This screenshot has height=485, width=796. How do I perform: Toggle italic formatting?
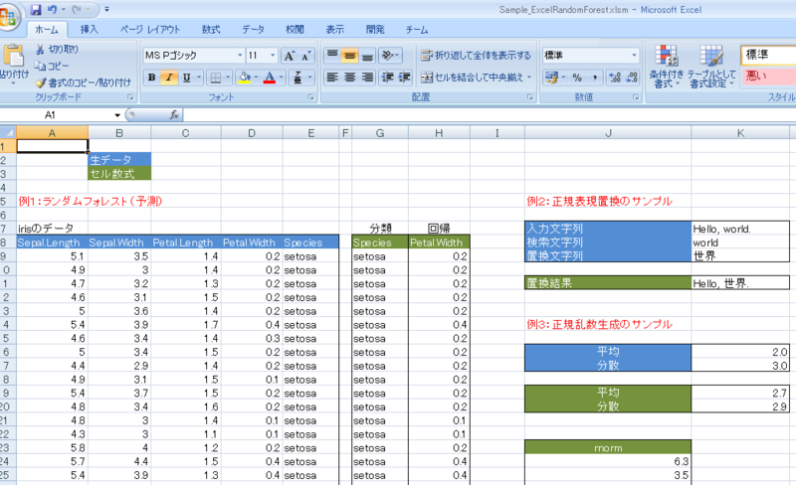[169, 78]
